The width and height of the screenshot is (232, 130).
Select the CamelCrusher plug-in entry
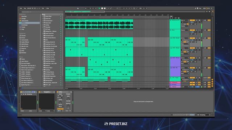[x=50, y=36]
